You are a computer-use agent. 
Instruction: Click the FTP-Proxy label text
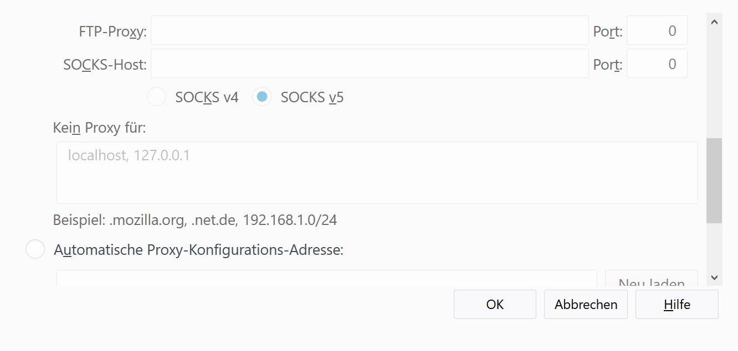[112, 32]
